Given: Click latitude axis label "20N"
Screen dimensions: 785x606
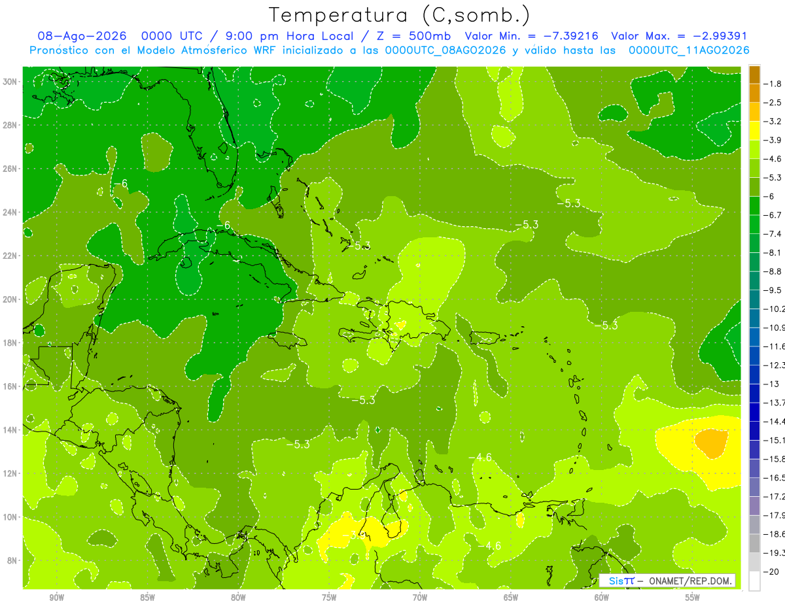Looking at the screenshot, I should point(10,299).
